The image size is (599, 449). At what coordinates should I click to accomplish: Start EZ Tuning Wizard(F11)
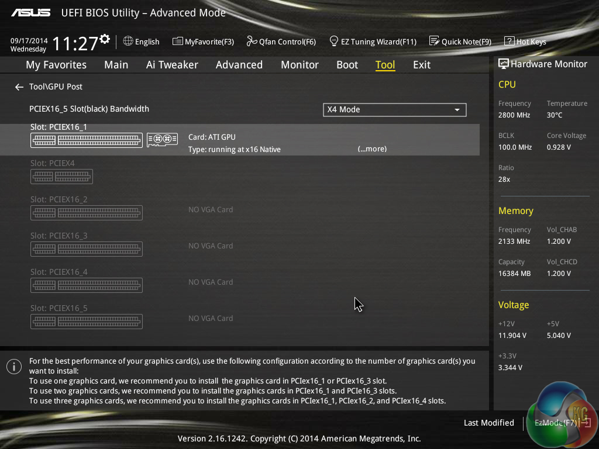coord(373,42)
